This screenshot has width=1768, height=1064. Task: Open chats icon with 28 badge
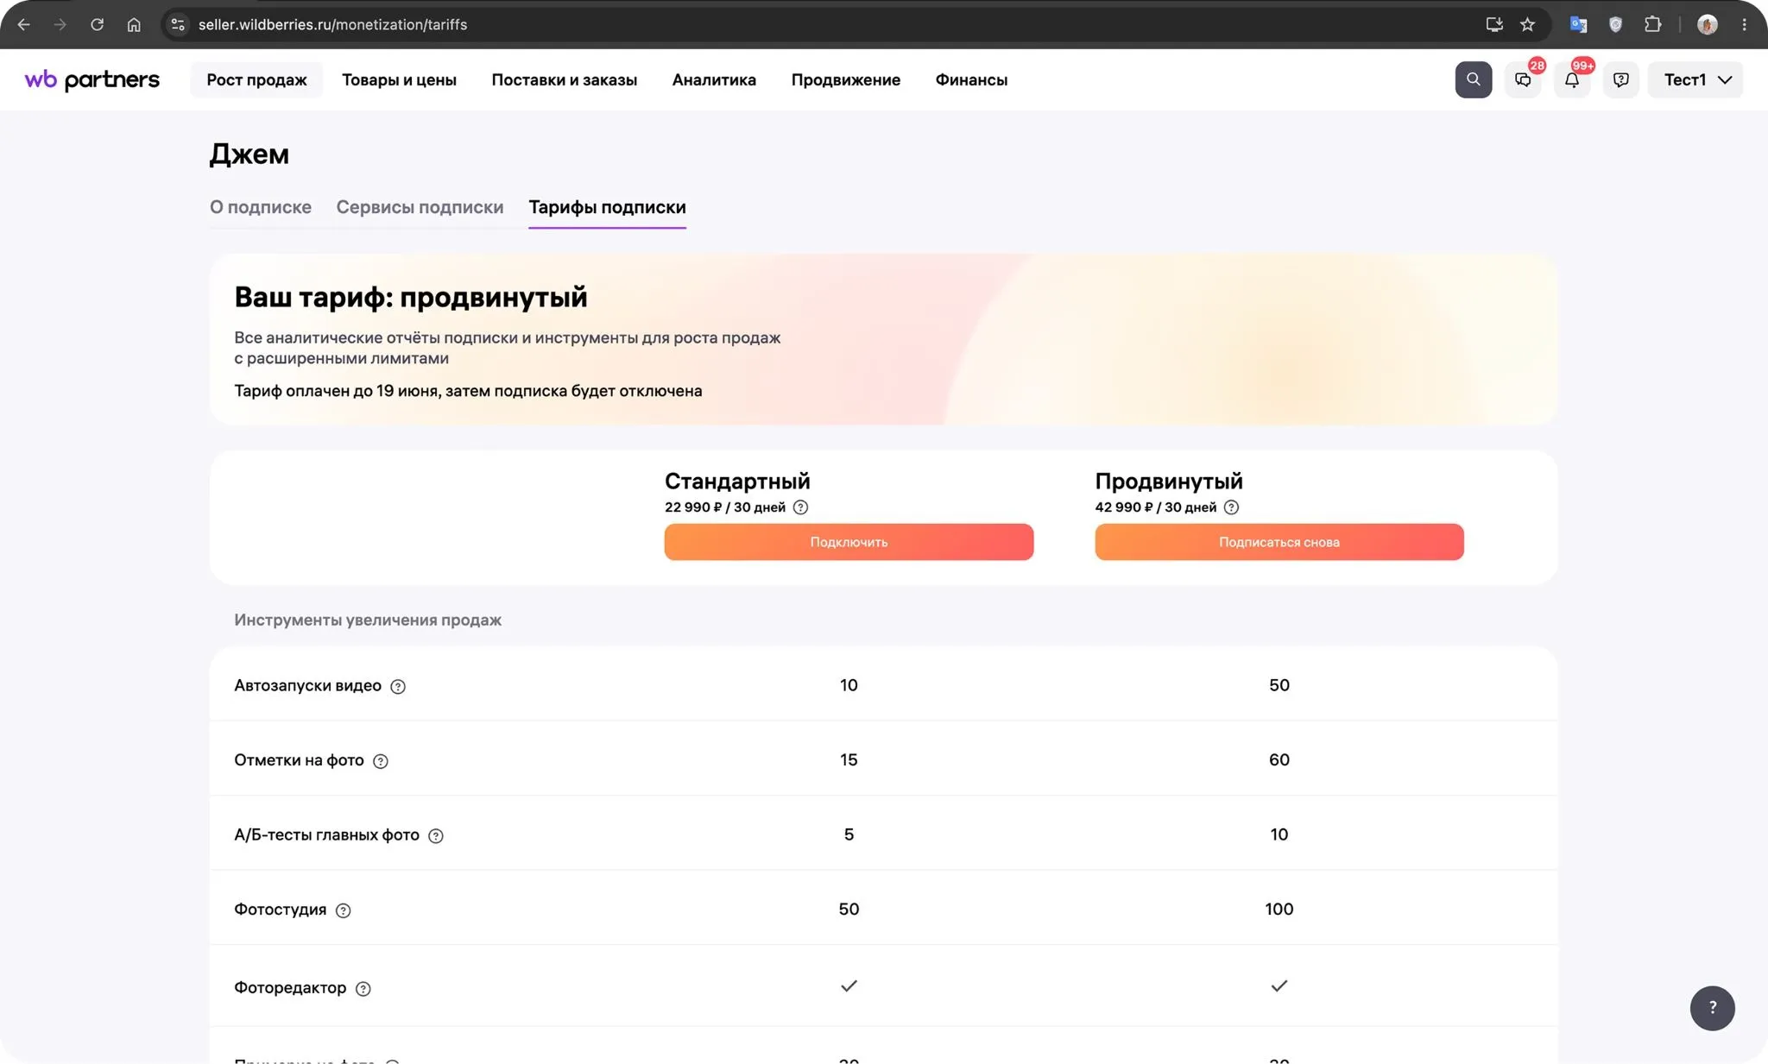click(x=1523, y=79)
